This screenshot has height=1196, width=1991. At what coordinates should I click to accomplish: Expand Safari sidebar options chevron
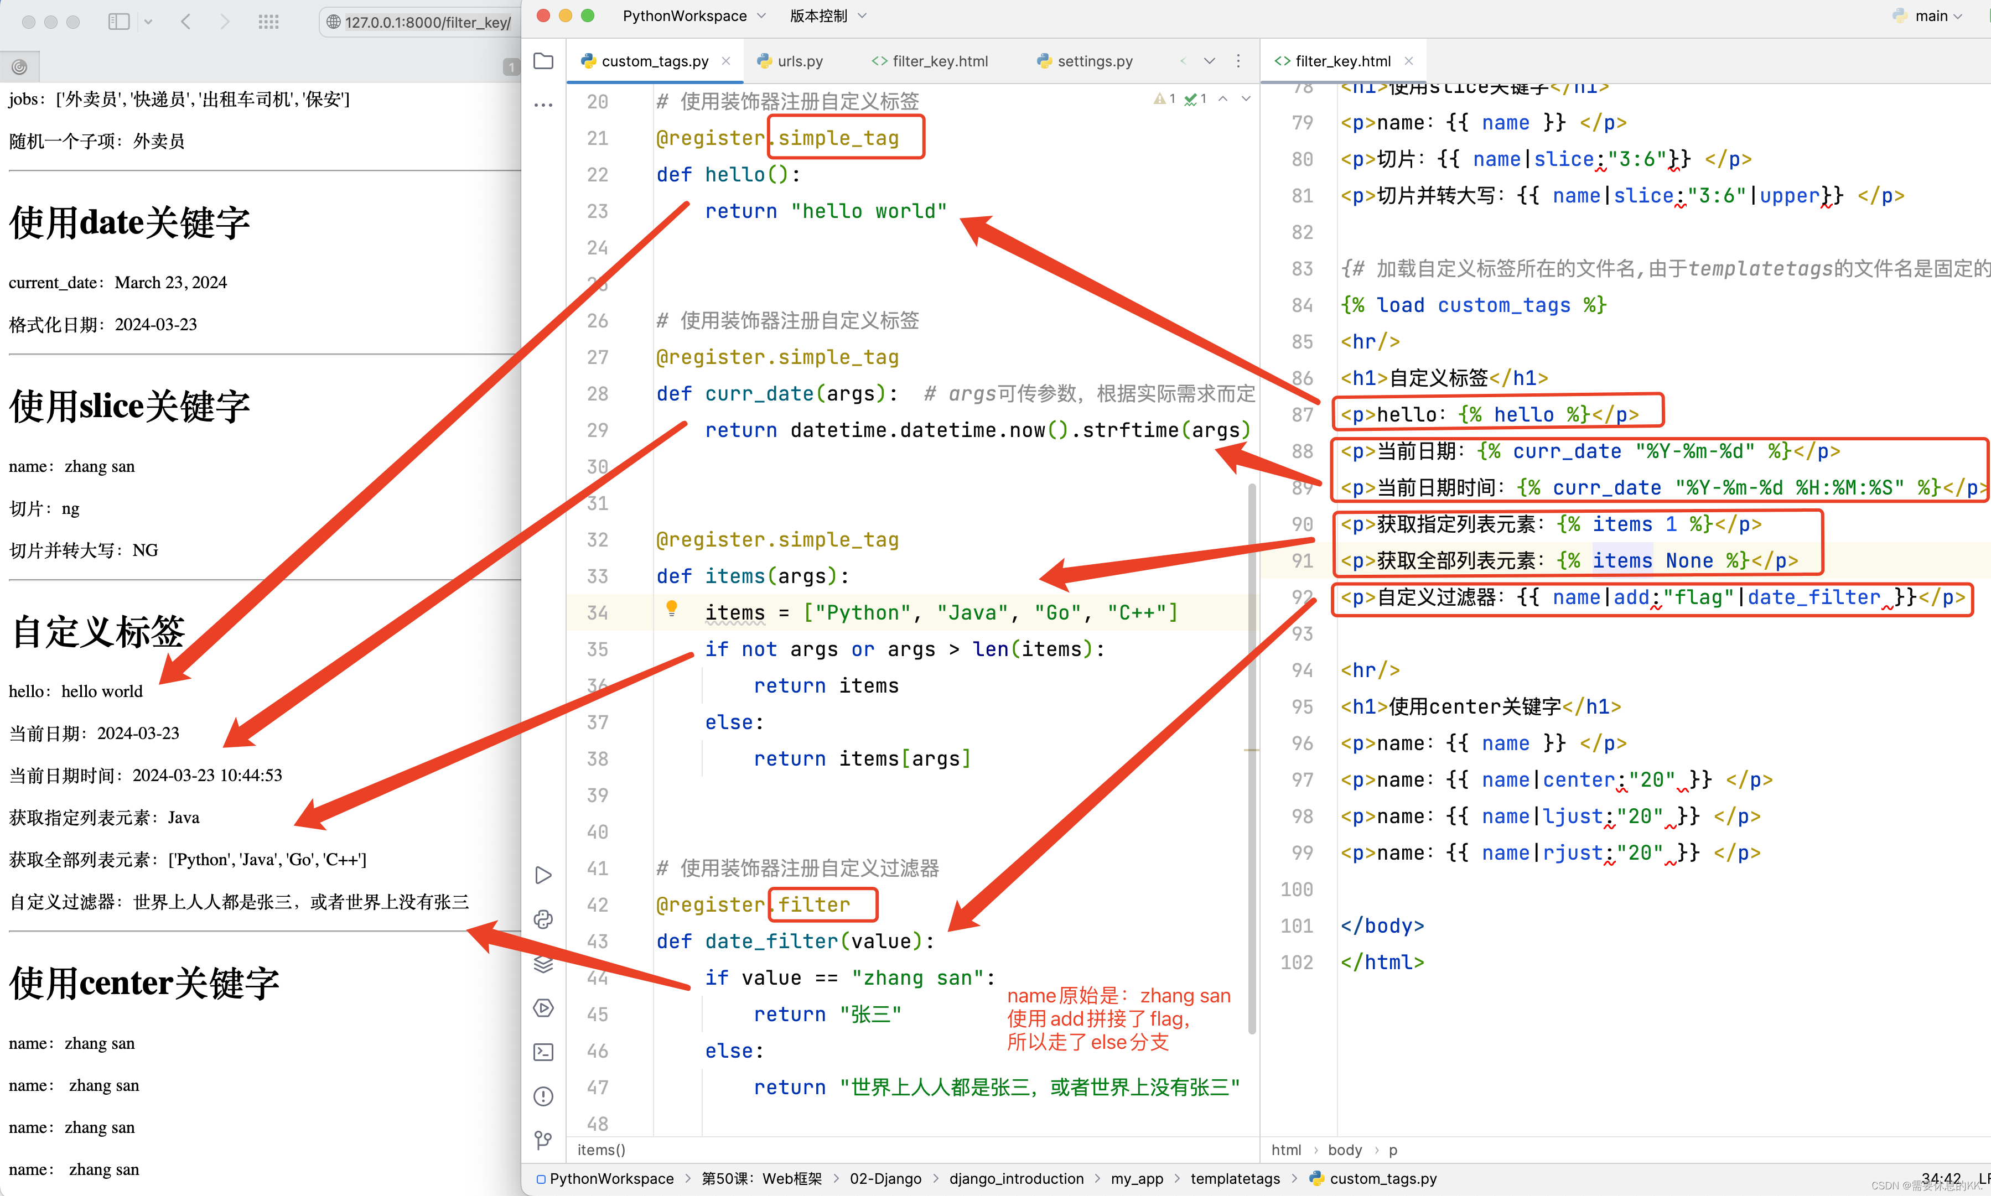(148, 23)
